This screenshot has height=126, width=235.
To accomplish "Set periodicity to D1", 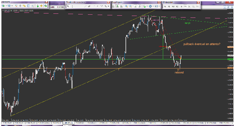I will click(189, 7).
